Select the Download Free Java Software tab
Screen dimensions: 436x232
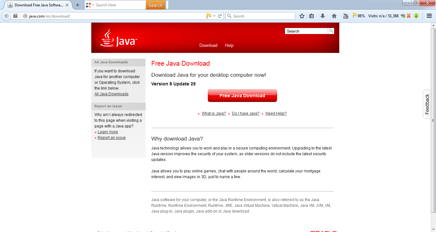tap(38, 5)
